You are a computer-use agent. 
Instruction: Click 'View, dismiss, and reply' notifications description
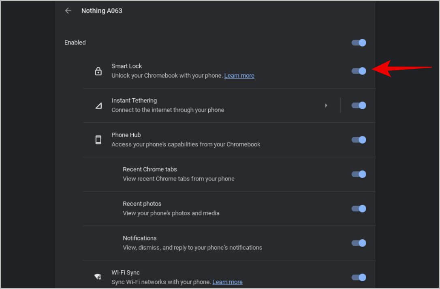coord(192,248)
